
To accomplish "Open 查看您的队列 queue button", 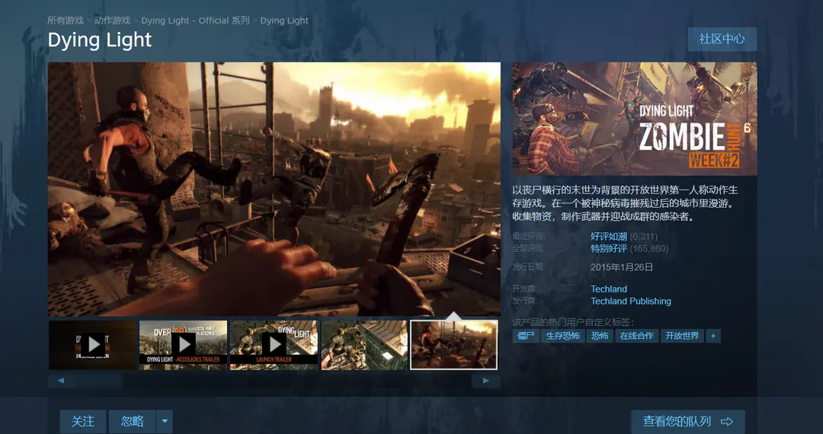I will 687,421.
